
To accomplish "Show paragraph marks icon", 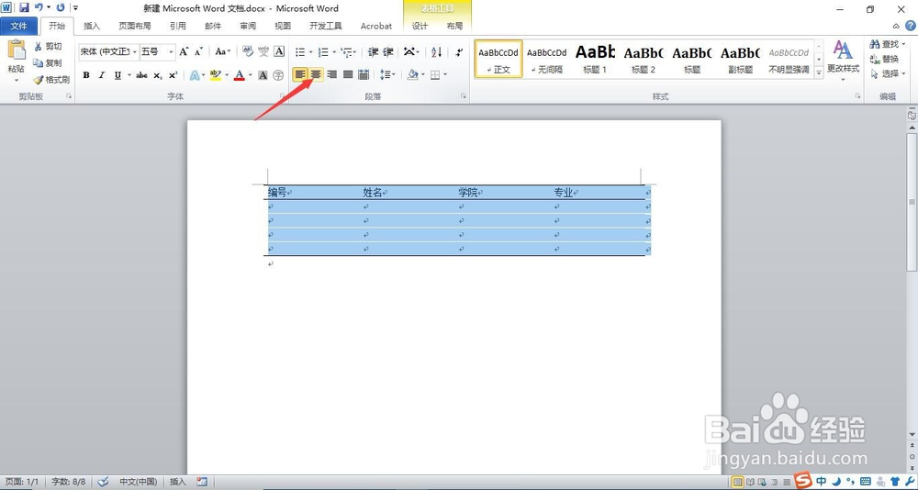I will [460, 52].
